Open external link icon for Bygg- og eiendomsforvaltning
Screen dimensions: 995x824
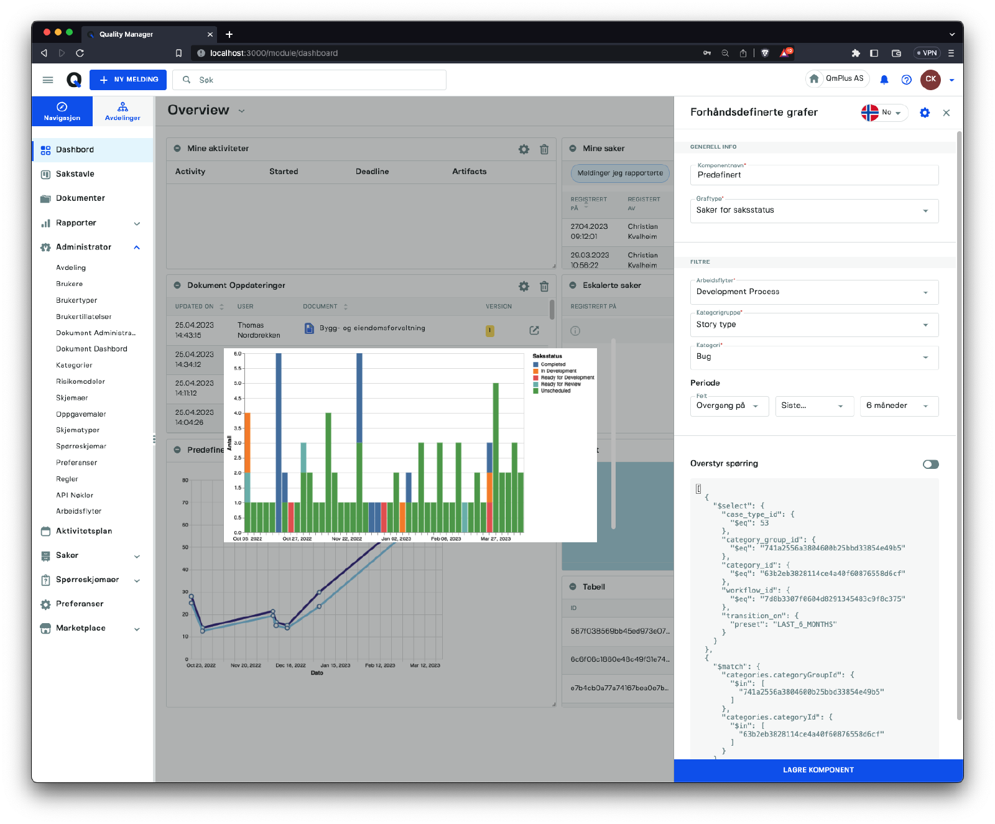click(534, 330)
